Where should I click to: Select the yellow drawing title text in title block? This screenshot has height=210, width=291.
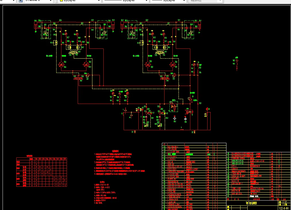(x=251, y=203)
